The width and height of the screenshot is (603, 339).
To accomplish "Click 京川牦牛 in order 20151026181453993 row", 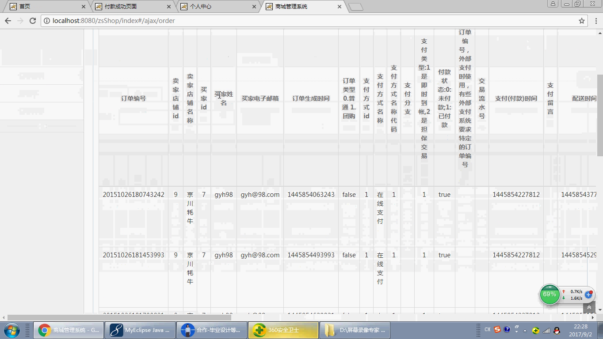I will tap(190, 268).
